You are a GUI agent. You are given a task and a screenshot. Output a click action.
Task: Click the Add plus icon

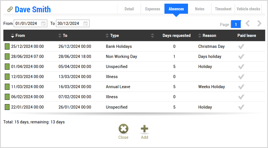144,129
